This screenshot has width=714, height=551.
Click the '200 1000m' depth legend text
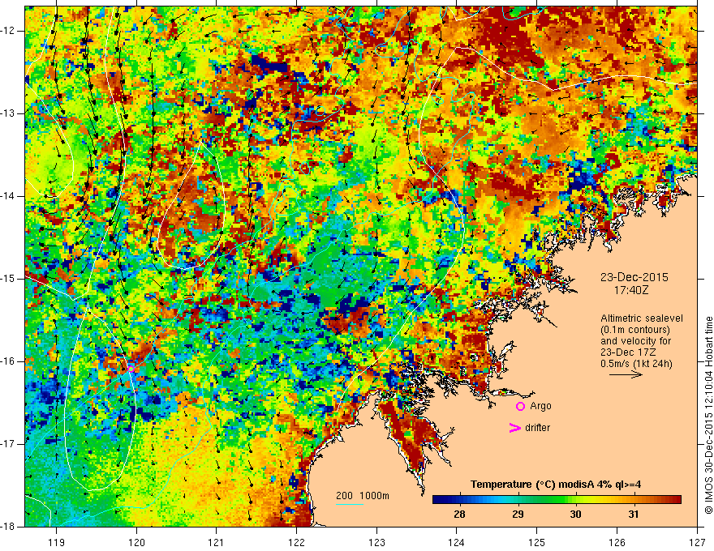(x=363, y=496)
